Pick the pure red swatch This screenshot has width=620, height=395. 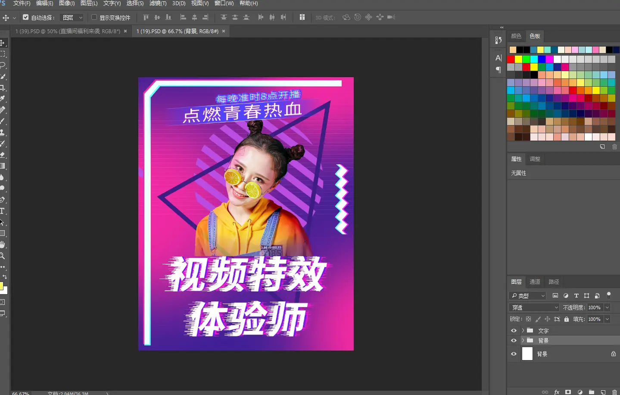511,59
